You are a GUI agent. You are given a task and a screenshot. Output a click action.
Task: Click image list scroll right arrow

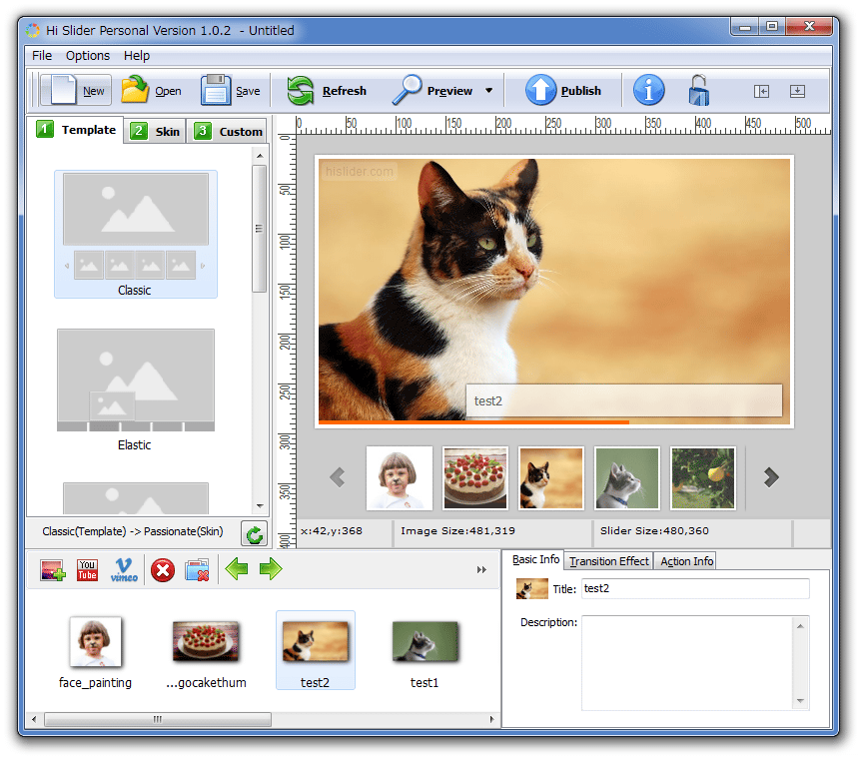coord(492,719)
